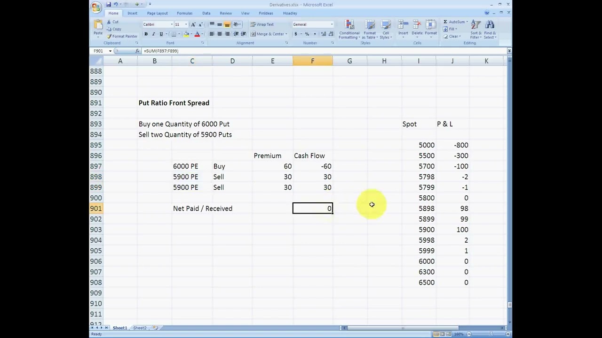Increase font size with Grow Font
Image resolution: width=602 pixels, height=338 pixels.
pyautogui.click(x=193, y=24)
